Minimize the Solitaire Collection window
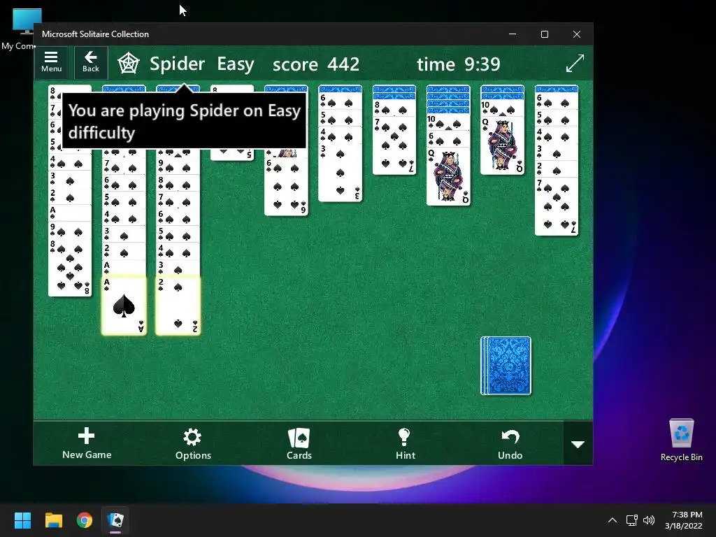The width and height of the screenshot is (716, 537). [x=513, y=34]
